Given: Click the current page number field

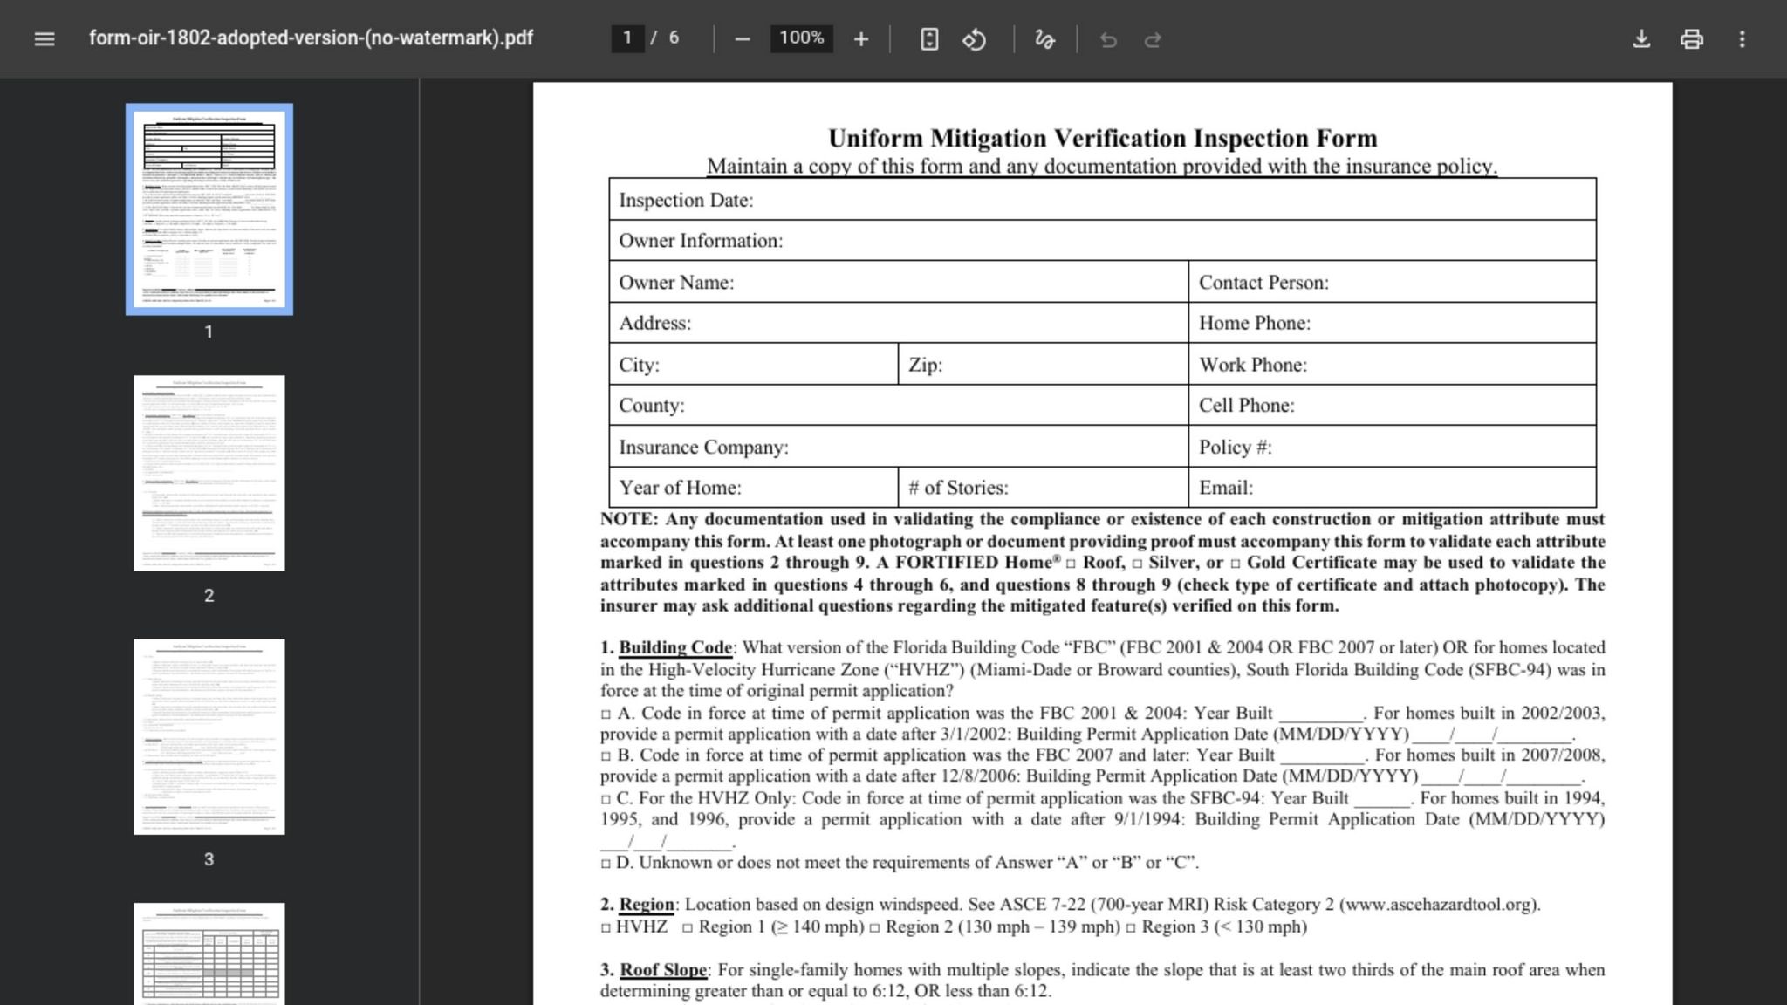Looking at the screenshot, I should [x=627, y=38].
